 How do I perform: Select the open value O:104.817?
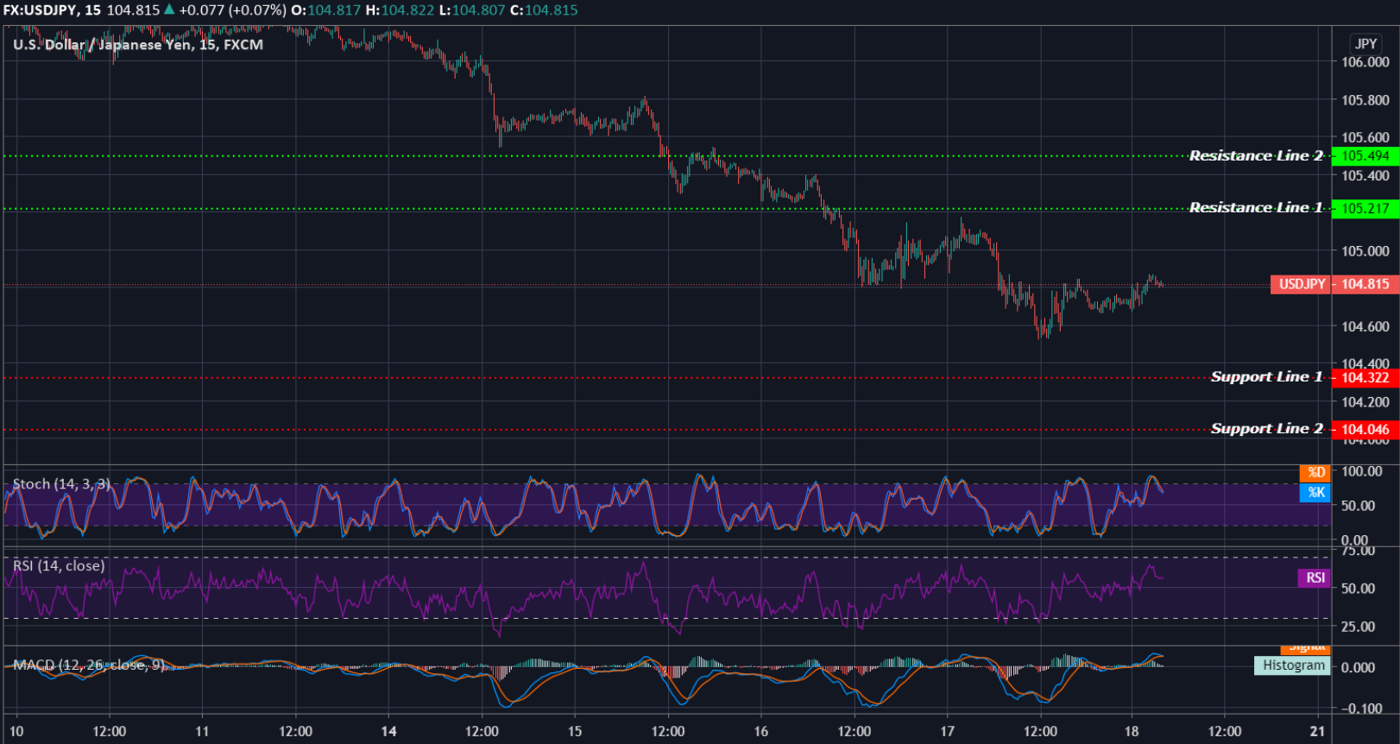tap(325, 10)
